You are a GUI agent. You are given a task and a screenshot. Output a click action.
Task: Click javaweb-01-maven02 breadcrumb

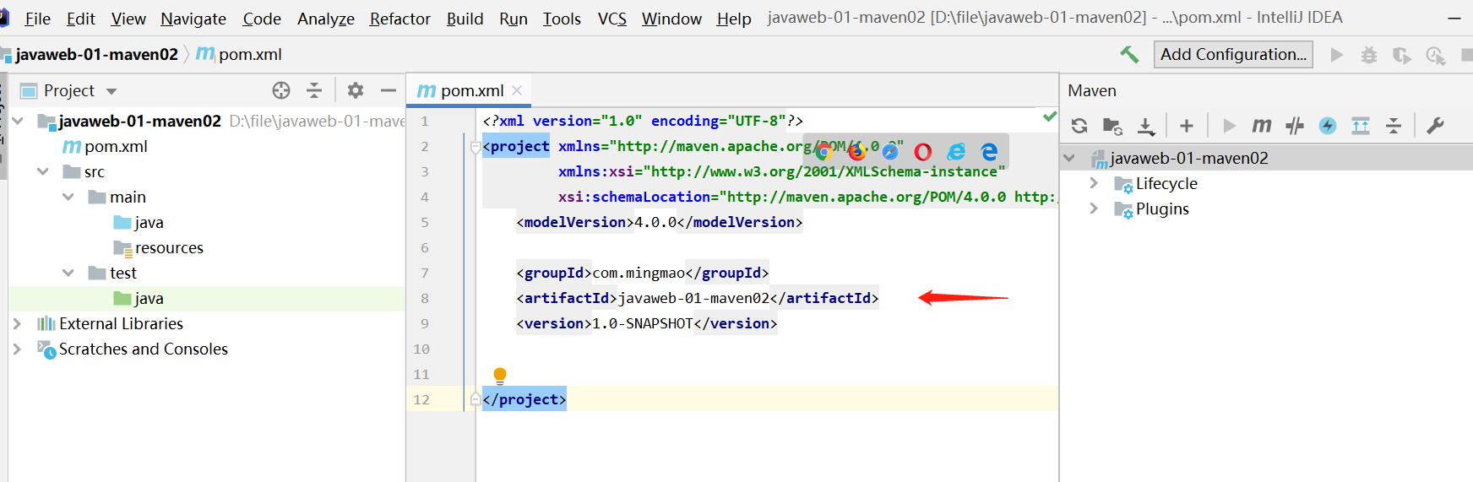(96, 55)
